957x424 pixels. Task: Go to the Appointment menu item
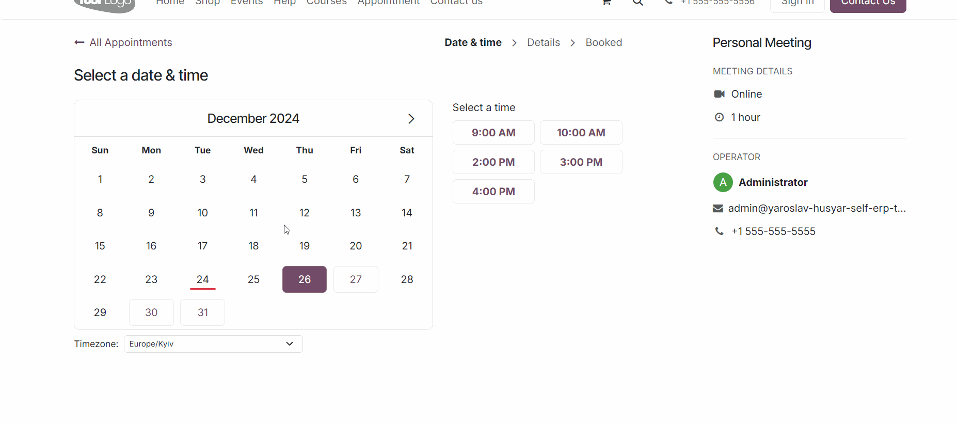[388, 3]
